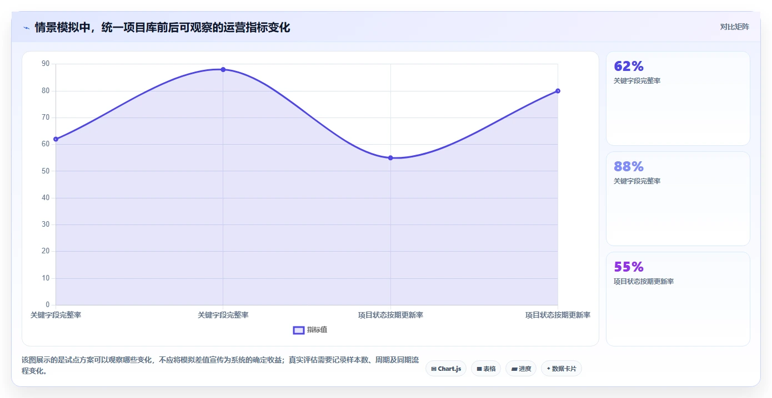Click 关键字段完整率 label under the 88% value
Viewport: 772px width, 398px height.
(637, 181)
